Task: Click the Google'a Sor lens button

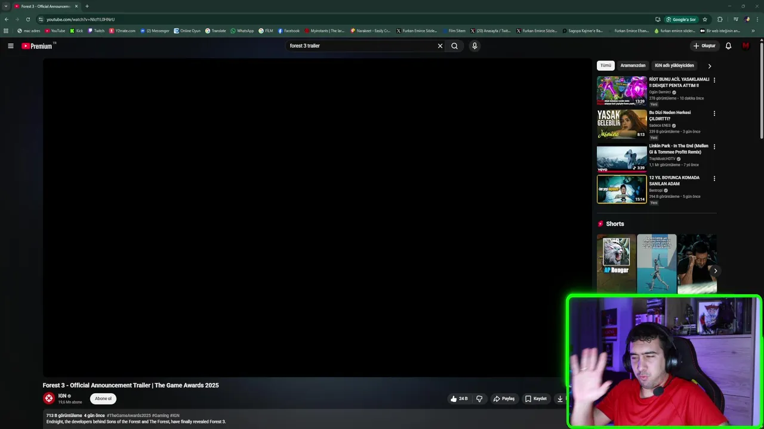Action: pos(681,19)
